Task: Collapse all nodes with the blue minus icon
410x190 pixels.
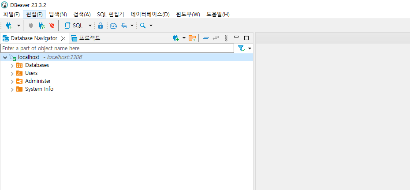Action: point(206,38)
